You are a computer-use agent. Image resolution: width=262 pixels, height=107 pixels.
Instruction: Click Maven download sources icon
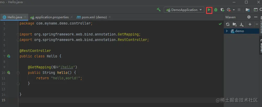point(242,25)
